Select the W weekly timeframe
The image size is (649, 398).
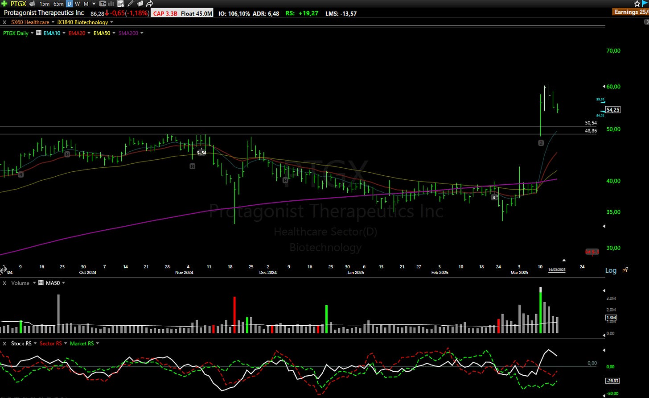tap(78, 4)
